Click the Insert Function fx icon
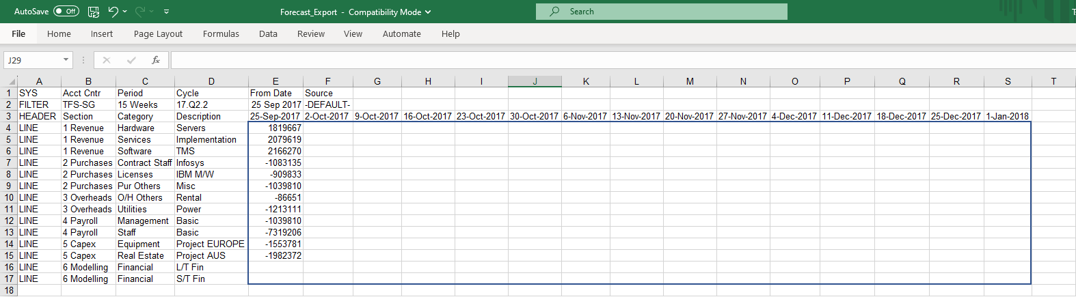Image resolution: width=1076 pixels, height=297 pixels. click(156, 60)
